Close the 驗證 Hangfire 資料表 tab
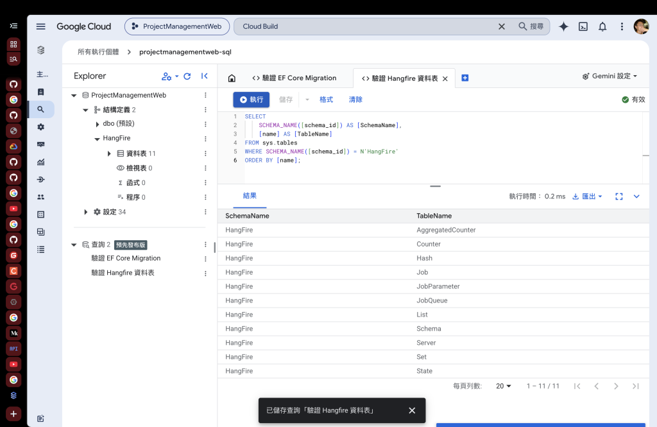This screenshot has width=657, height=427. pos(445,78)
